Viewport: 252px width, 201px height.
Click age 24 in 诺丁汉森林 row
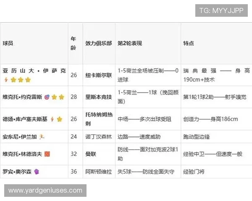[74, 137]
